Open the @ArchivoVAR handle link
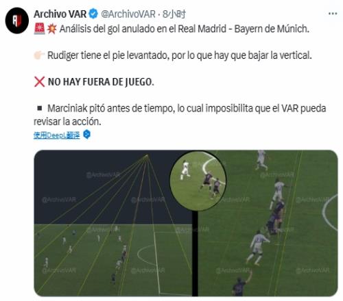The height and width of the screenshot is (301, 343). pos(128,14)
